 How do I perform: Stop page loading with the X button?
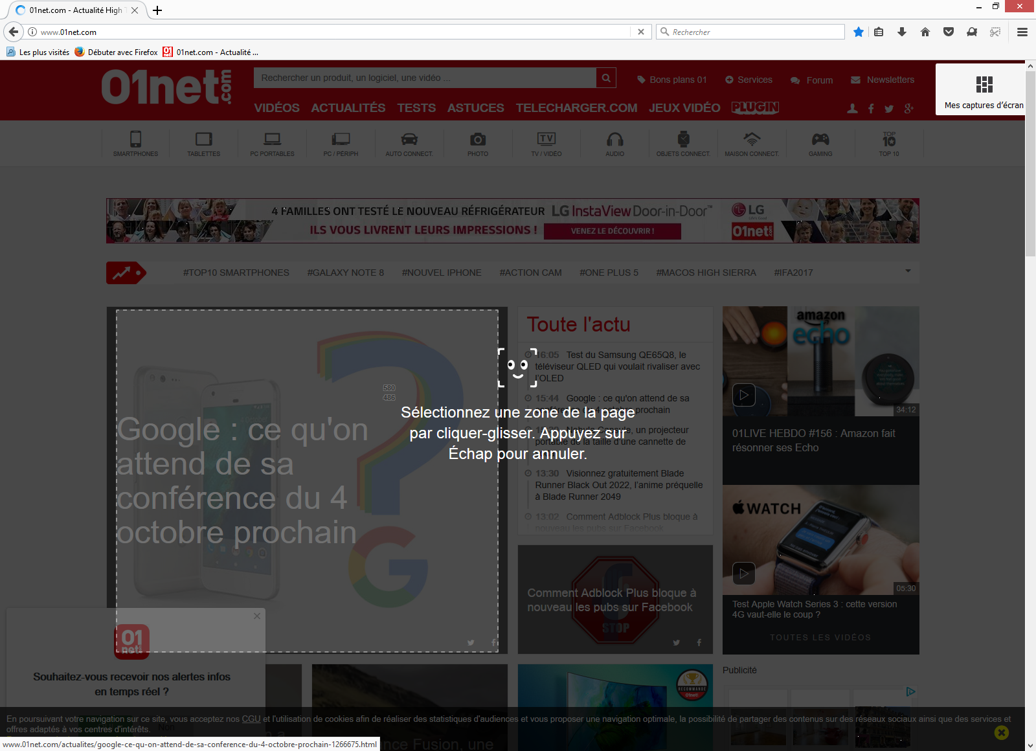640,32
